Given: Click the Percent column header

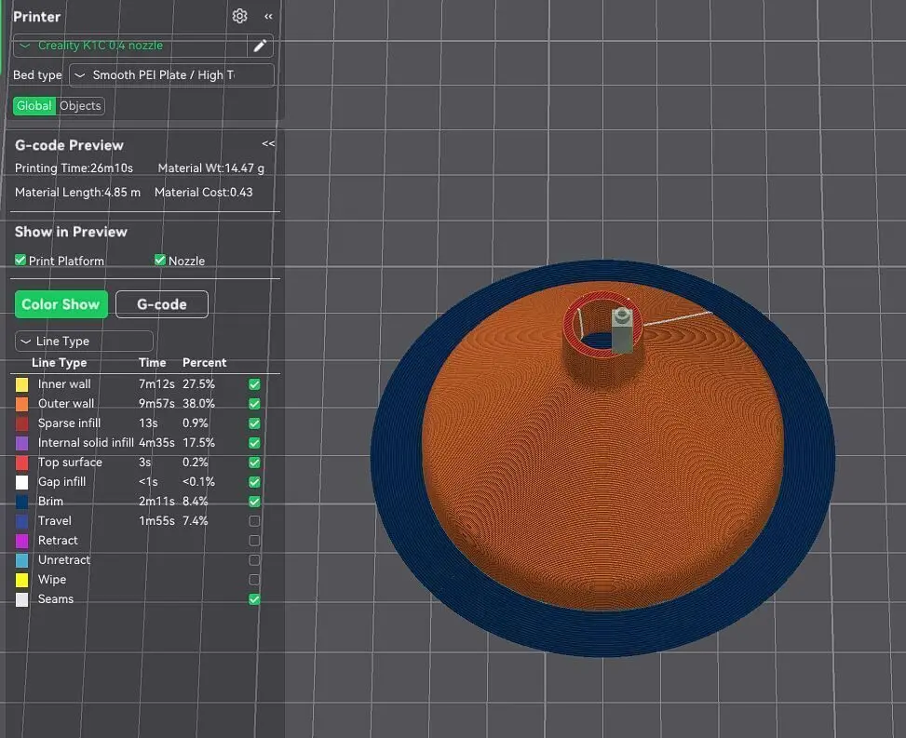Looking at the screenshot, I should (205, 363).
